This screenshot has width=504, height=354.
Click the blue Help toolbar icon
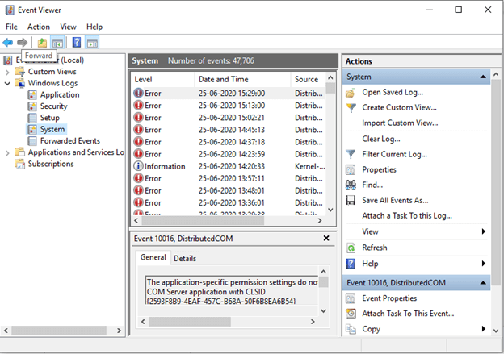click(77, 42)
